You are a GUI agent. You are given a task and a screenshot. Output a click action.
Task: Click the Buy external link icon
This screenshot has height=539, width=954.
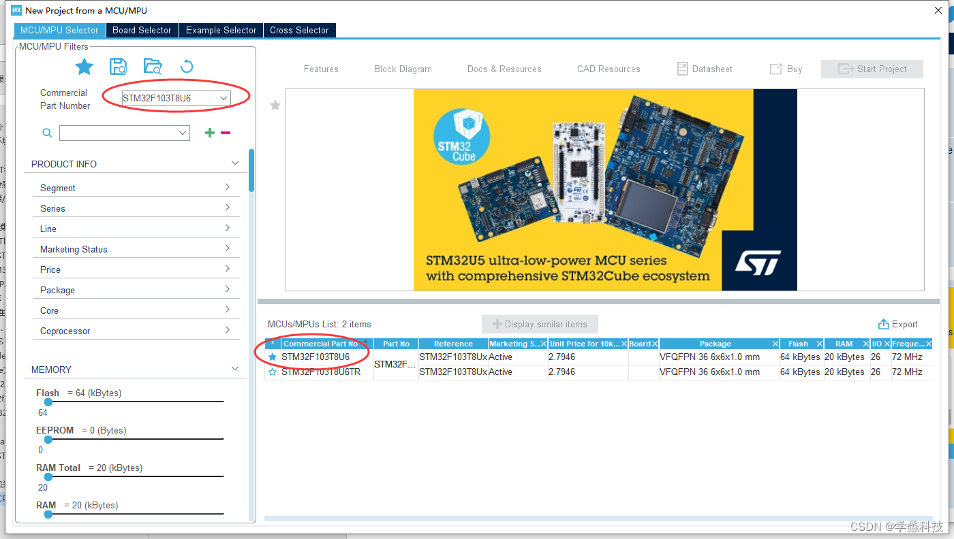pyautogui.click(x=775, y=69)
